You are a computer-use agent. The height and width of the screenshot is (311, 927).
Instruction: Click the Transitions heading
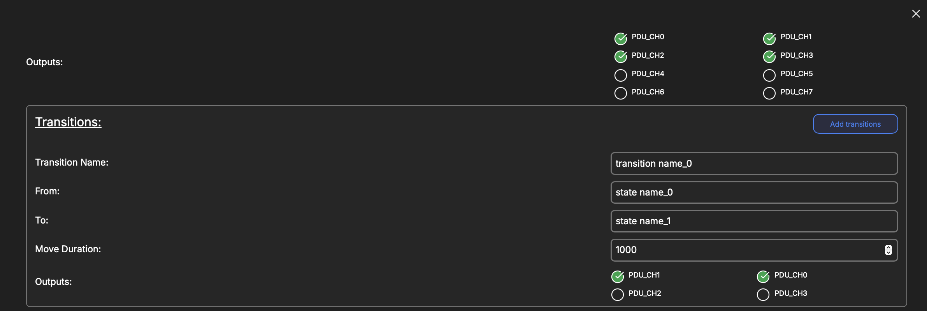[x=68, y=122]
